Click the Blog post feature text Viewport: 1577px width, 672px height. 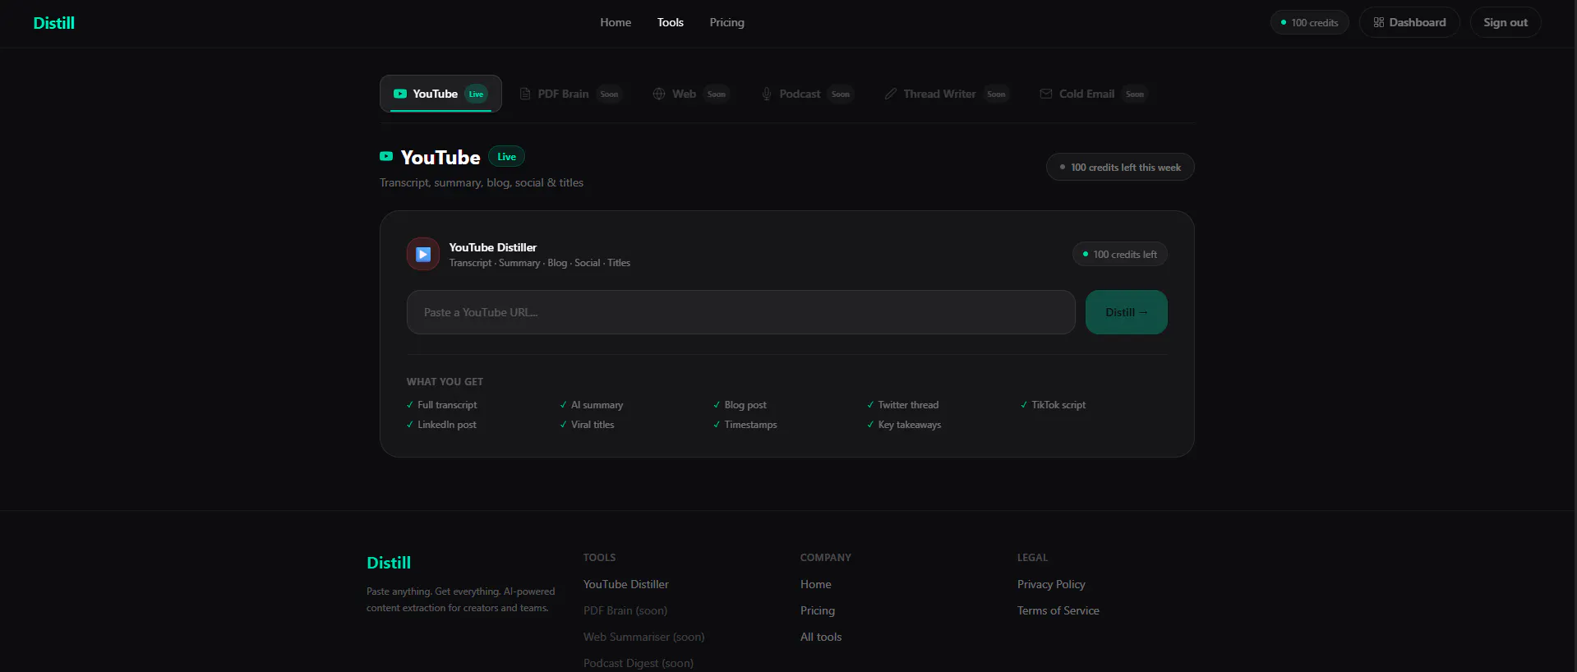pos(745,405)
